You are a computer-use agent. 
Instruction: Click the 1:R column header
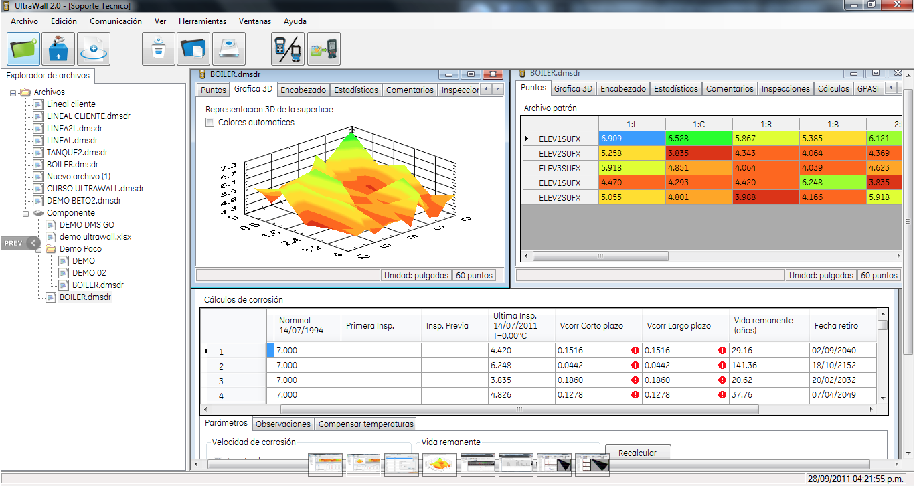point(766,124)
